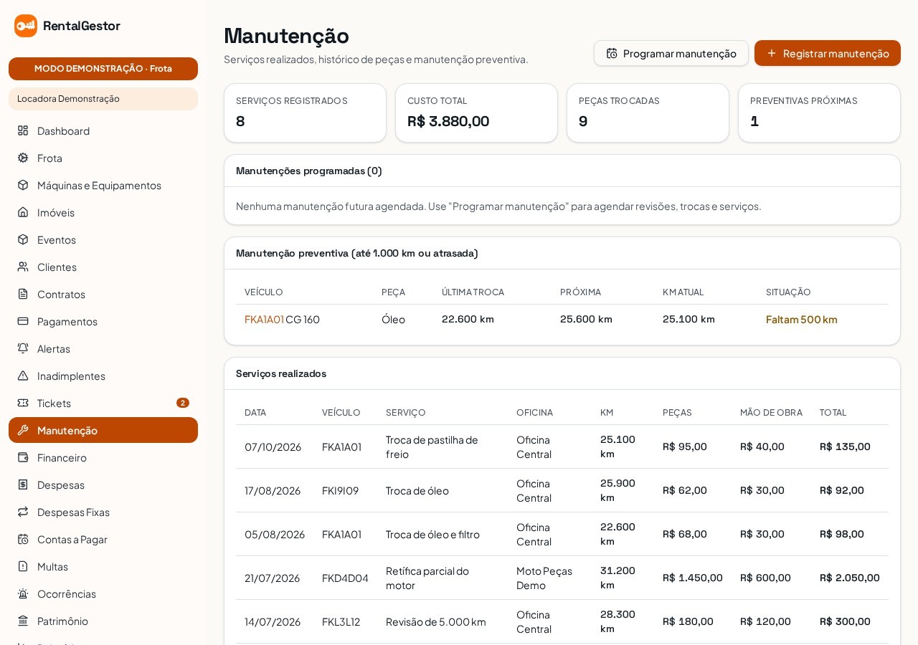
Task: Select Inadimplentes menu item
Action: pyautogui.click(x=103, y=376)
